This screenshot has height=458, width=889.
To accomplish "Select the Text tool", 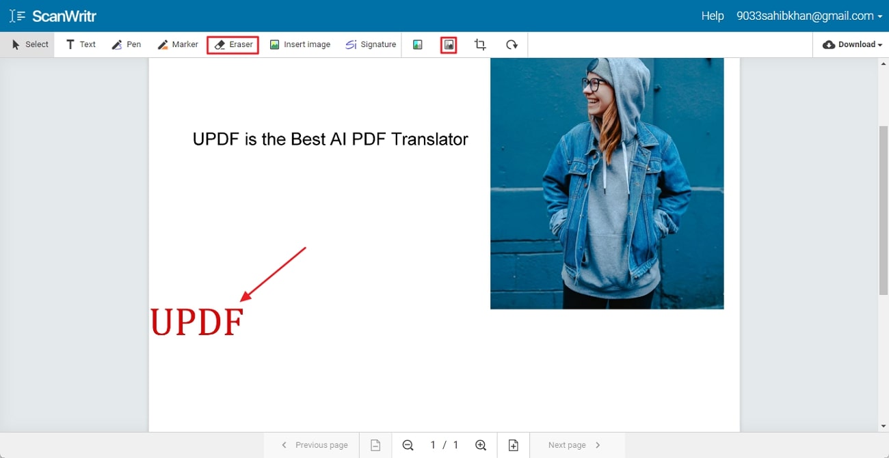I will [80, 44].
